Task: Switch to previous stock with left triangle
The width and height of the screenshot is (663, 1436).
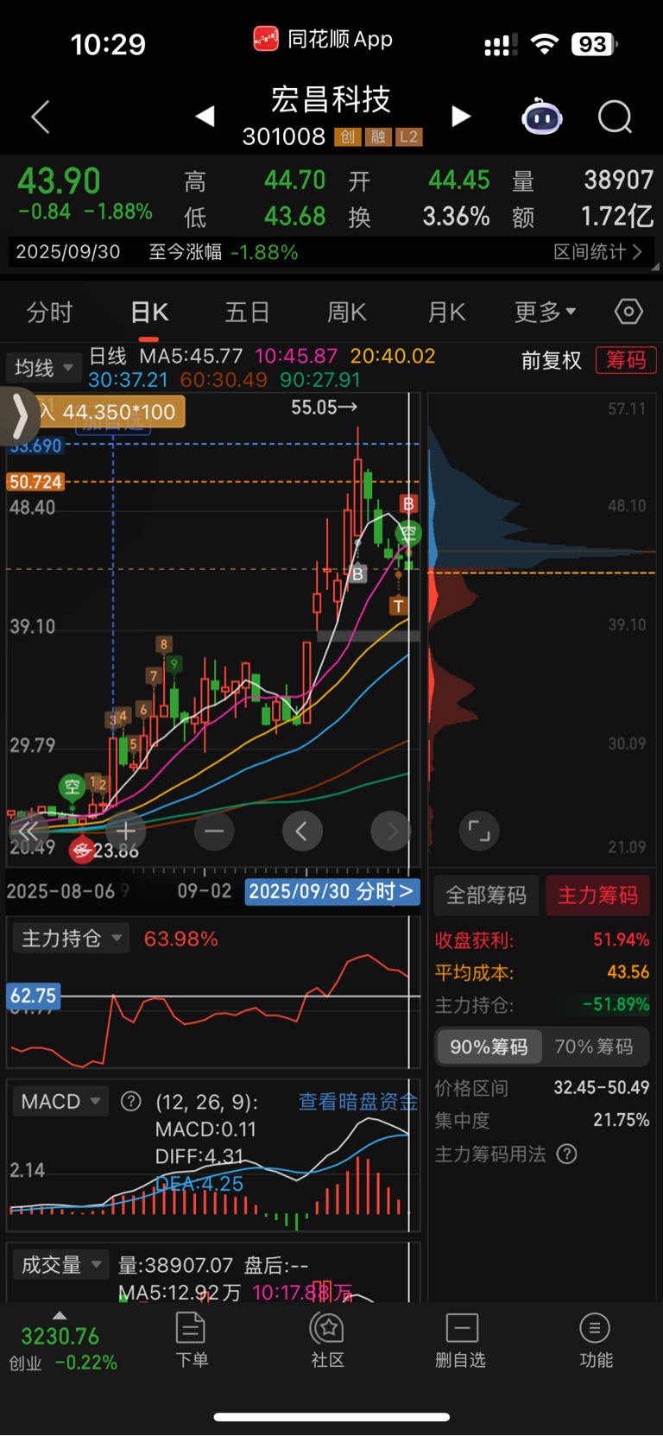Action: click(x=205, y=116)
